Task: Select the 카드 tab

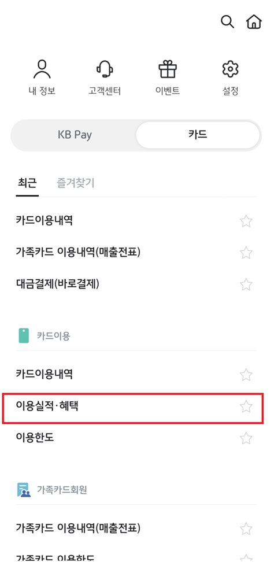Action: click(x=198, y=135)
